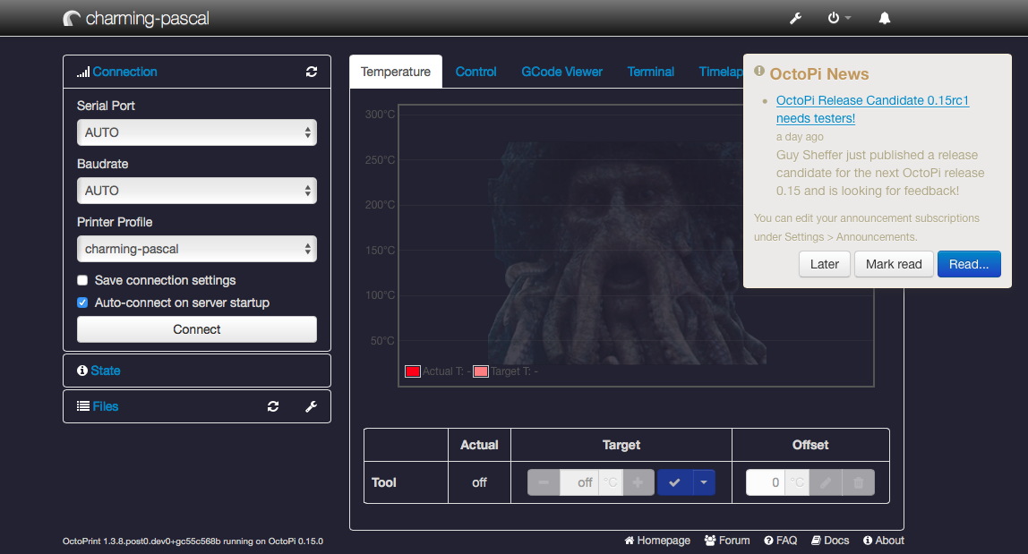
Task: Decrease the Tool target temperature with the minus button
Action: point(544,482)
